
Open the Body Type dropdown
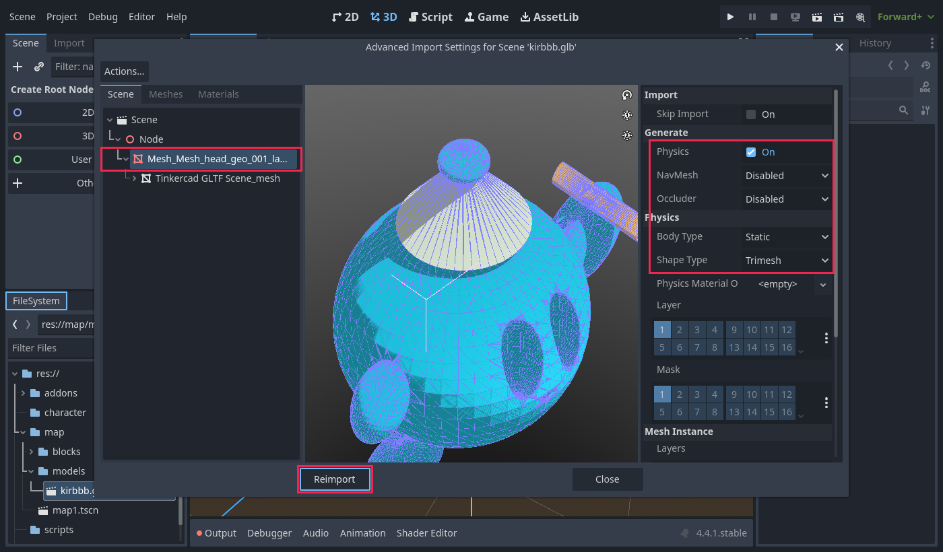coord(787,237)
